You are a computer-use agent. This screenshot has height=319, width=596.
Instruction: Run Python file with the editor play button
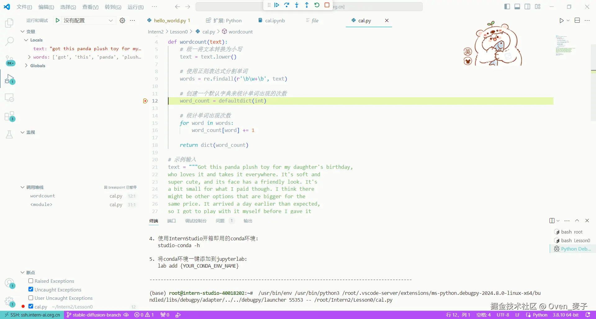[561, 20]
